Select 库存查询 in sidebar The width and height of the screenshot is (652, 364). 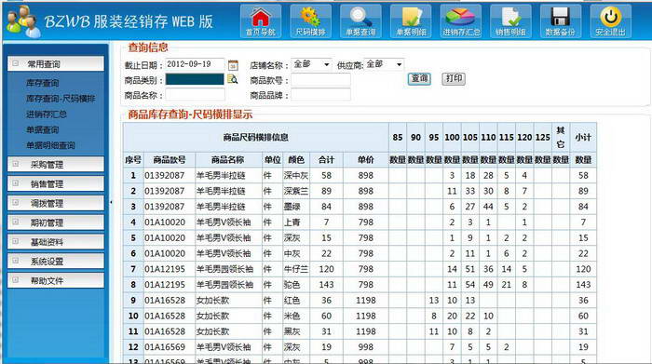[43, 83]
